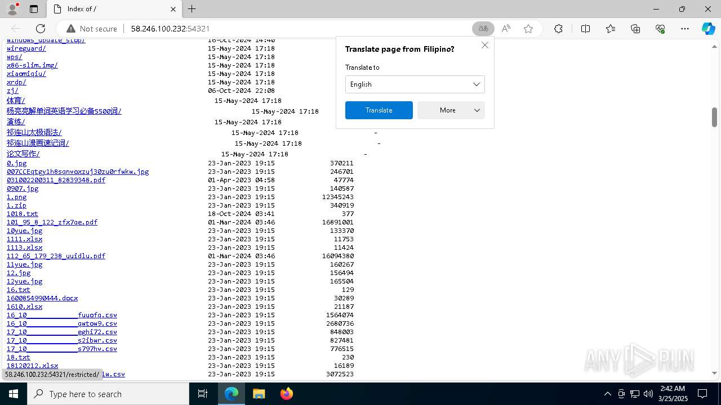This screenshot has width=721, height=405.
Task: Open the 论文写作/ folder link
Action: [23, 154]
